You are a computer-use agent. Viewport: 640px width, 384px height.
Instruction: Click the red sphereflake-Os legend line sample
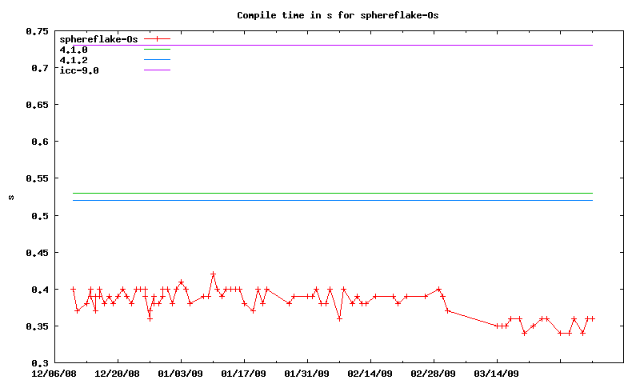158,38
